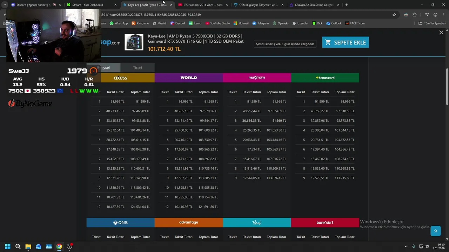The image size is (449, 252).
Task: Click the scroll-to-top arrow button
Action: [435, 231]
